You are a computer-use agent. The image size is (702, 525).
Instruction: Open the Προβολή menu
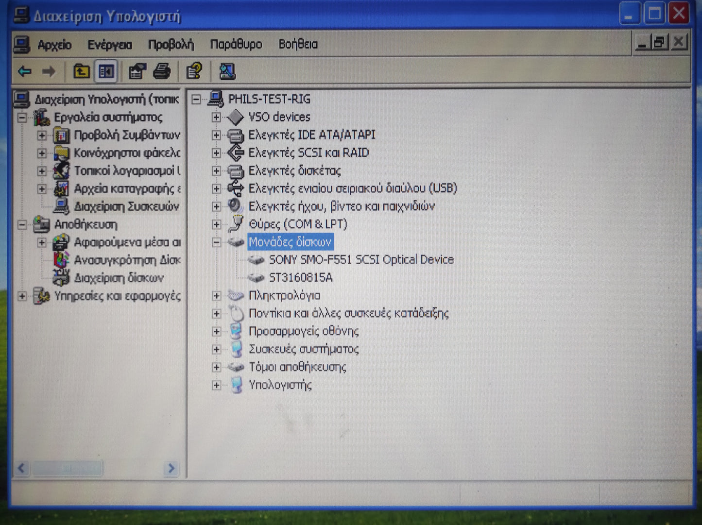[170, 44]
